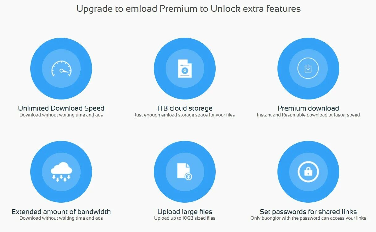Click the disk file icon for 1TB storage
The width and height of the screenshot is (376, 232).
point(185,69)
